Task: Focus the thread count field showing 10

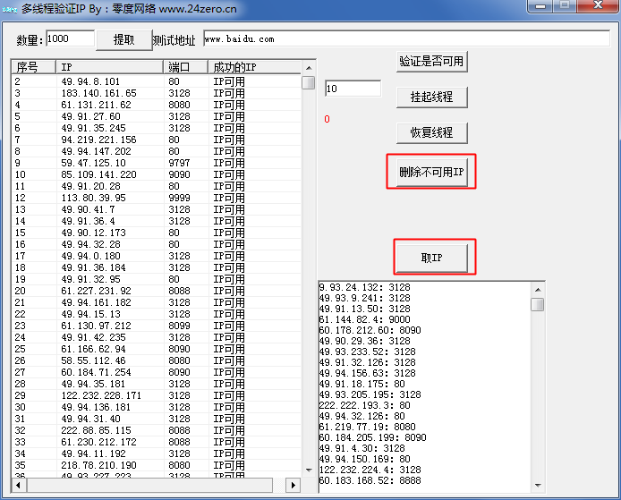Action: click(353, 89)
